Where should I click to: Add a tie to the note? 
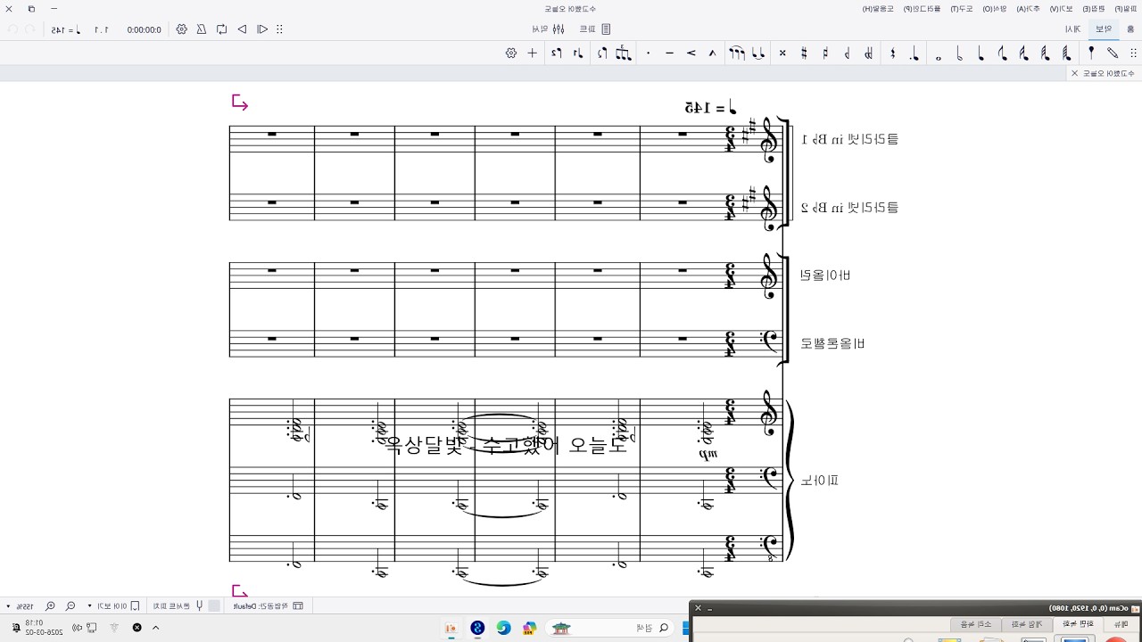click(x=758, y=53)
